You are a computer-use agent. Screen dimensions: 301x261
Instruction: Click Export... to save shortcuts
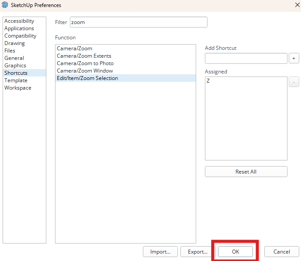coord(198,251)
